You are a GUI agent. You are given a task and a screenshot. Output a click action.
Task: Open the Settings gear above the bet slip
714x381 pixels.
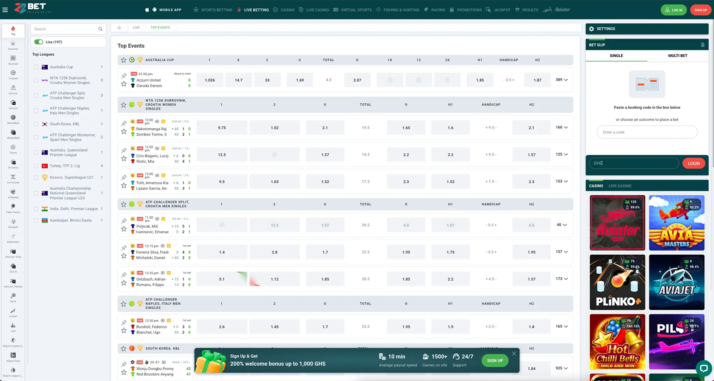(x=592, y=29)
